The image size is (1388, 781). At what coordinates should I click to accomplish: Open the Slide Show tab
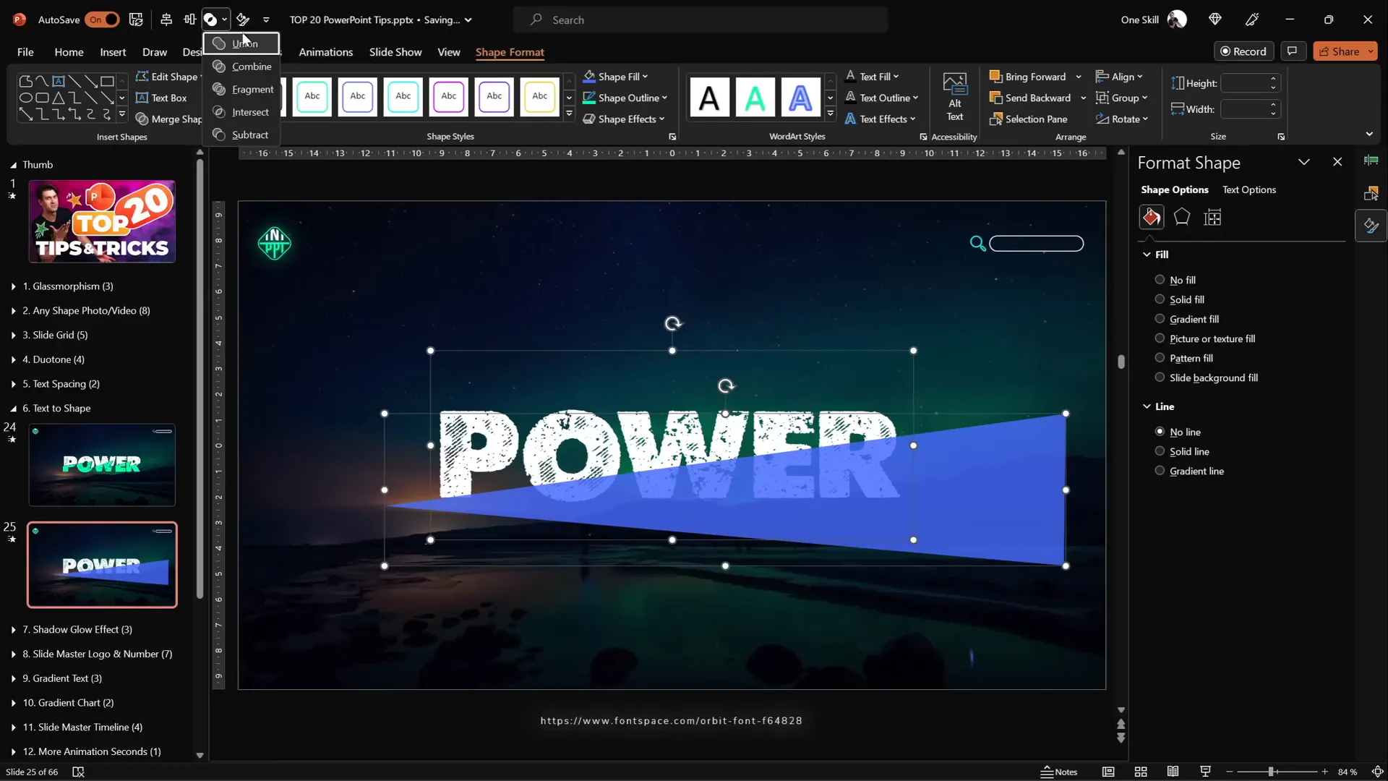tap(395, 52)
